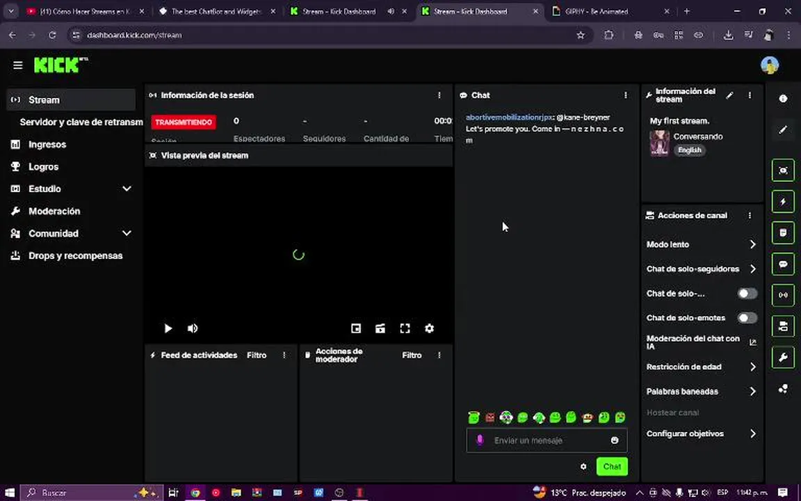This screenshot has width=801, height=501.
Task: Expand Modo lento options
Action: [702, 244]
